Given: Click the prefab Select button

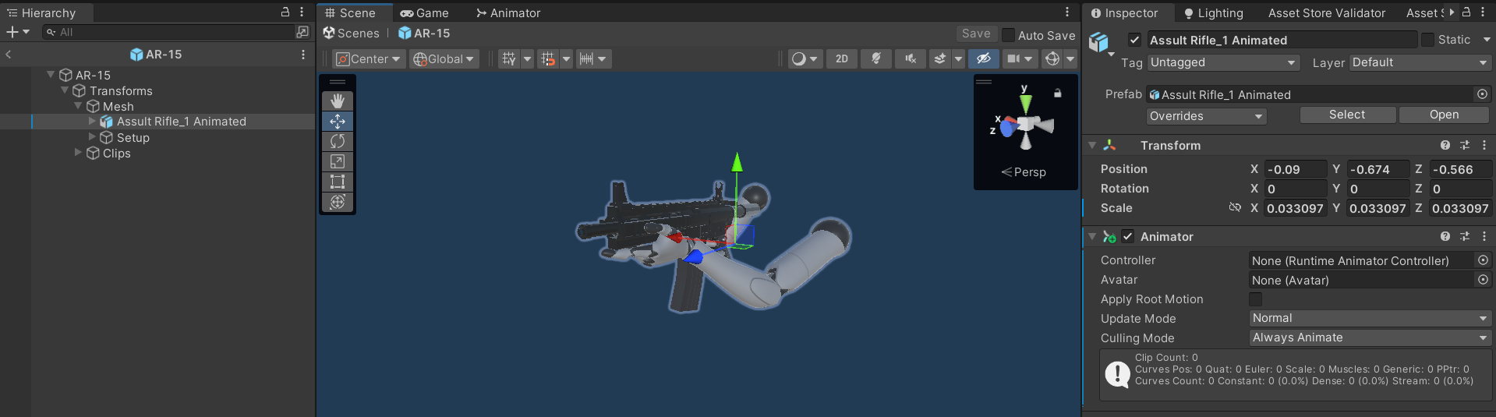Looking at the screenshot, I should tap(1346, 115).
